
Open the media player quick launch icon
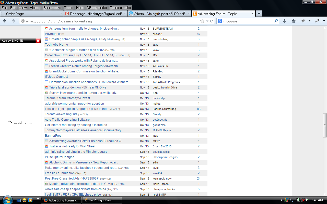click(x=30, y=200)
